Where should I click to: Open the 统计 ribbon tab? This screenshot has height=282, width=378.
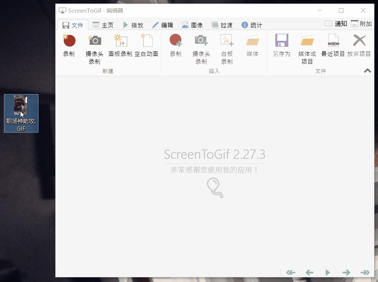pos(252,25)
